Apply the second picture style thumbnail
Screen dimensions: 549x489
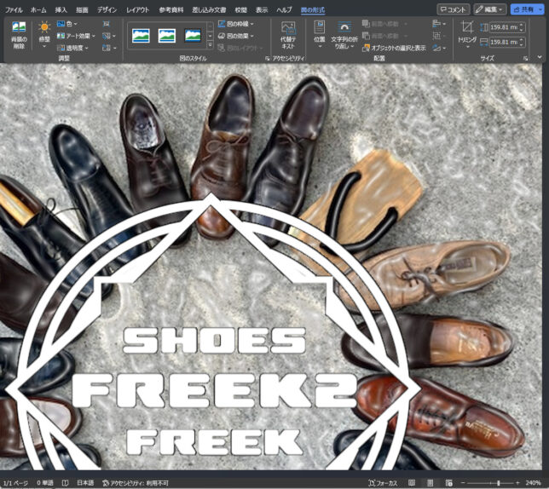(167, 35)
